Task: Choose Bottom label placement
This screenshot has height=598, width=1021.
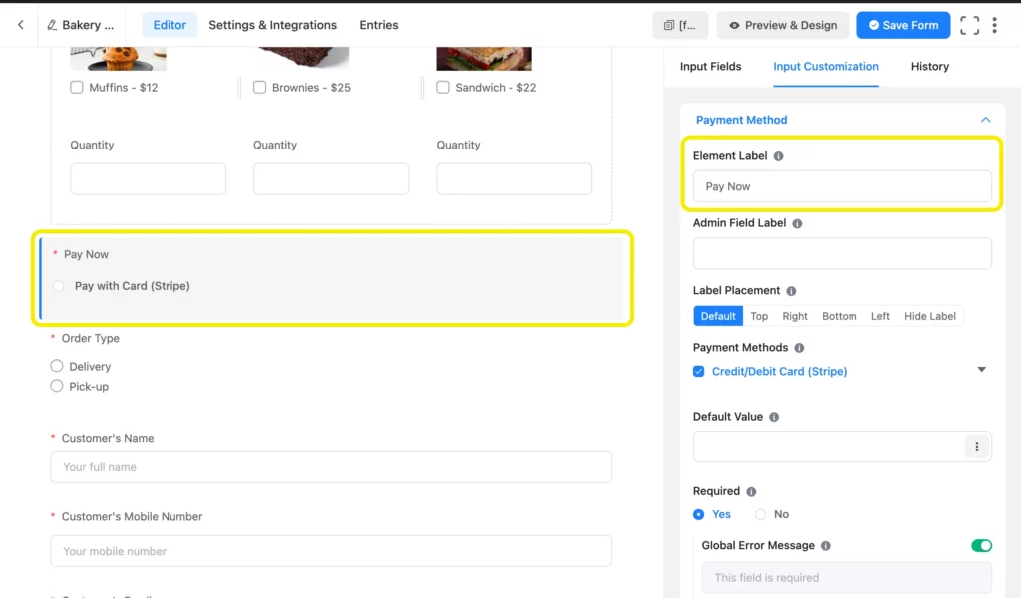Action: point(839,316)
